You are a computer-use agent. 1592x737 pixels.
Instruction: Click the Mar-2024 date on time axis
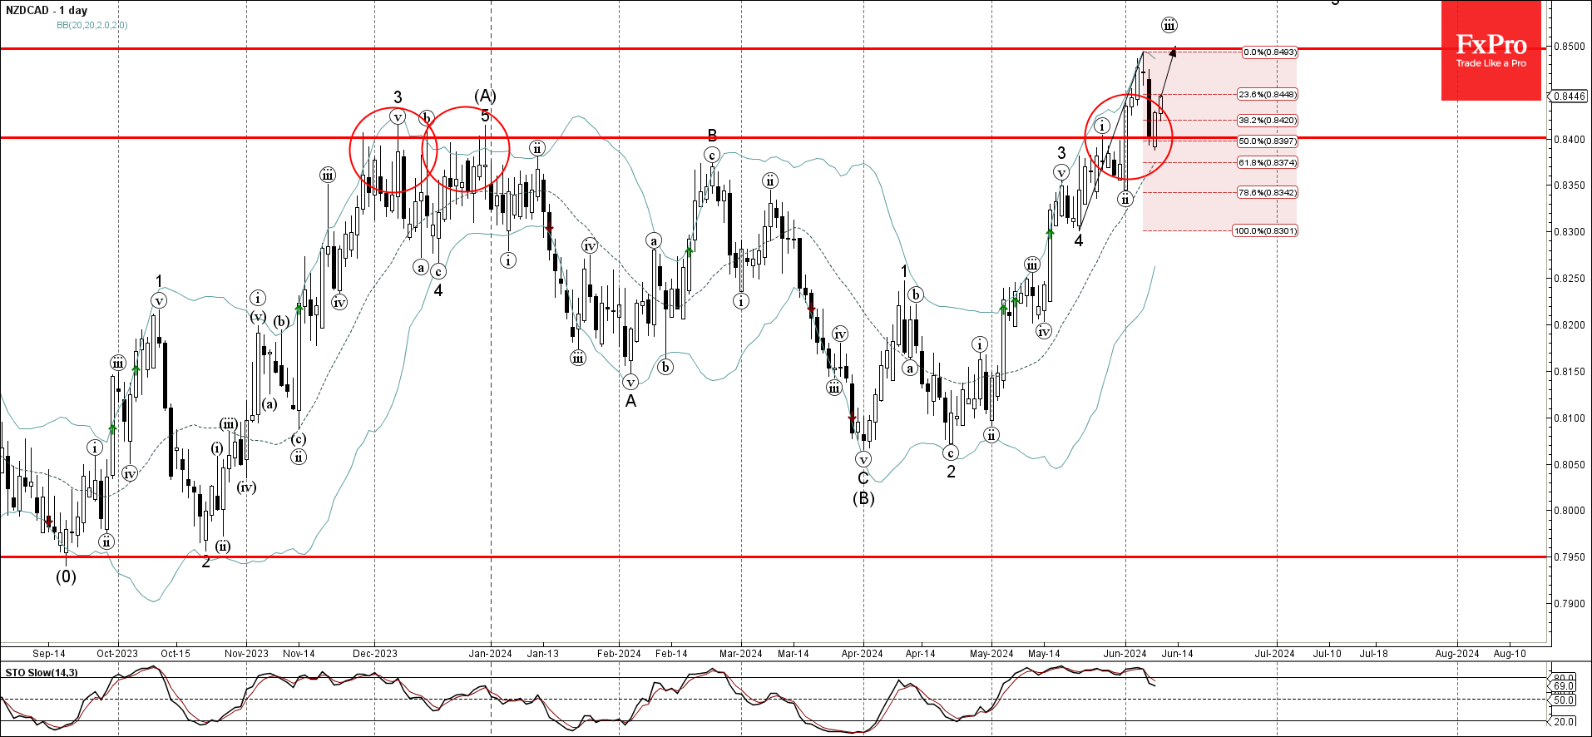(x=741, y=654)
